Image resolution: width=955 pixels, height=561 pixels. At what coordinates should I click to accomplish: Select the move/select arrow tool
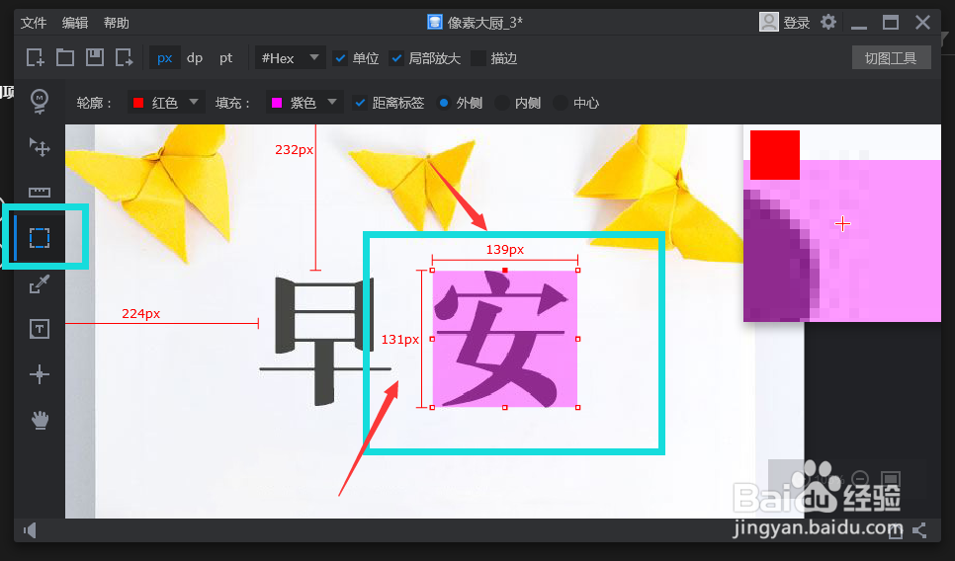coord(40,147)
